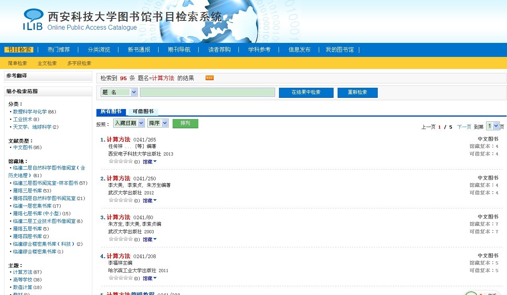
Task: Click author line 任传祥 ...[等]编著
Action: click(x=132, y=146)
